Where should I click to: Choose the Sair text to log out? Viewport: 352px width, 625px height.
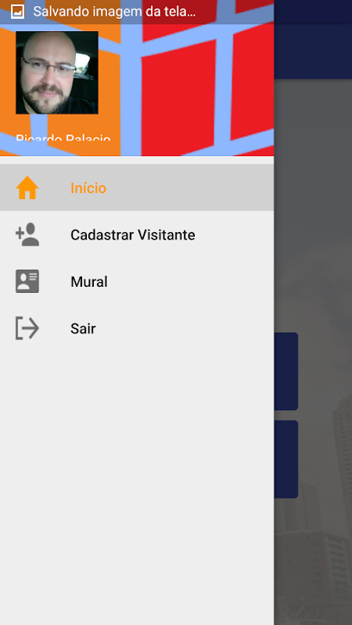(x=83, y=328)
